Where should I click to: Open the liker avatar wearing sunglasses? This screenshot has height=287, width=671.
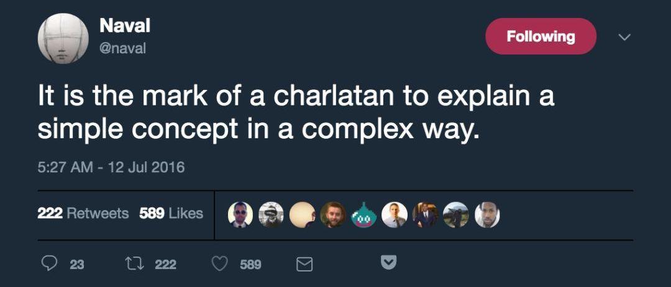(240, 214)
